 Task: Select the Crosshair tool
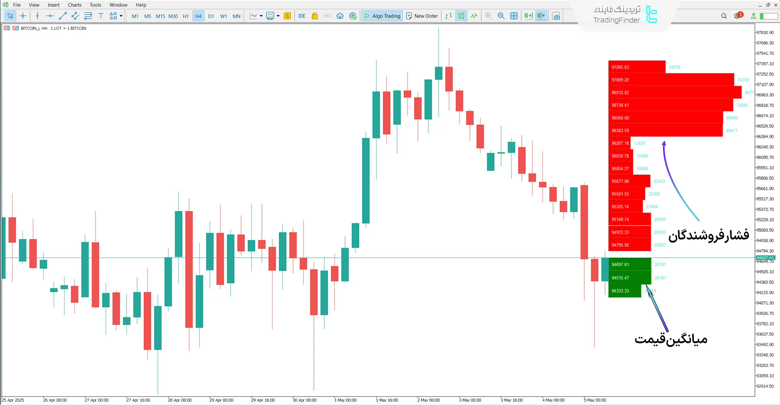(23, 16)
